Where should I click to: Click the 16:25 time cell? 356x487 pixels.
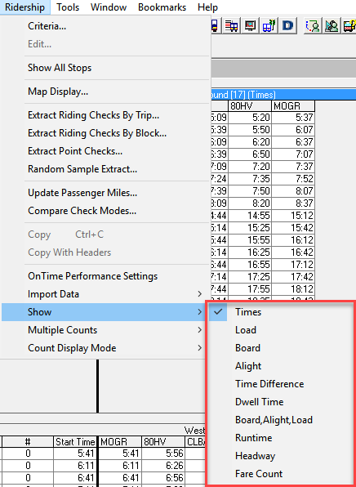coord(250,252)
